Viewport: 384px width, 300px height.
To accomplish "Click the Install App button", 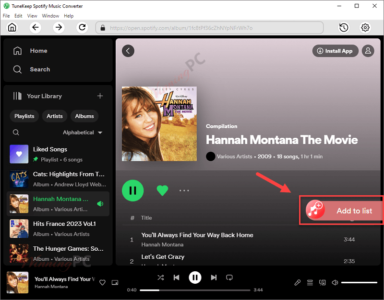I will [x=335, y=51].
